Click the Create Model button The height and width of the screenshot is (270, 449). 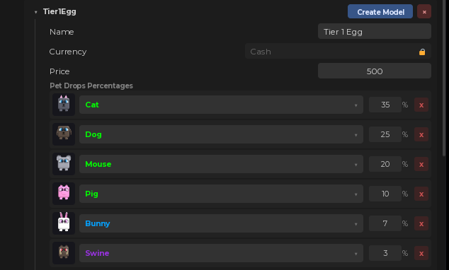pyautogui.click(x=380, y=12)
